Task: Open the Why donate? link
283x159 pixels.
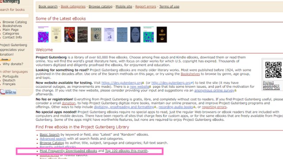Action: 13,64
